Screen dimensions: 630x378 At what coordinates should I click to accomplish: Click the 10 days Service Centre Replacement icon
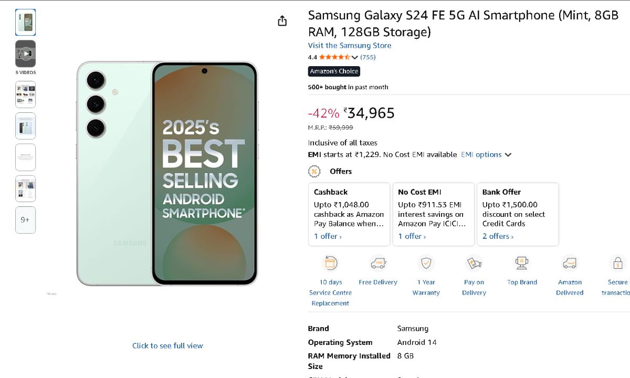(x=330, y=263)
